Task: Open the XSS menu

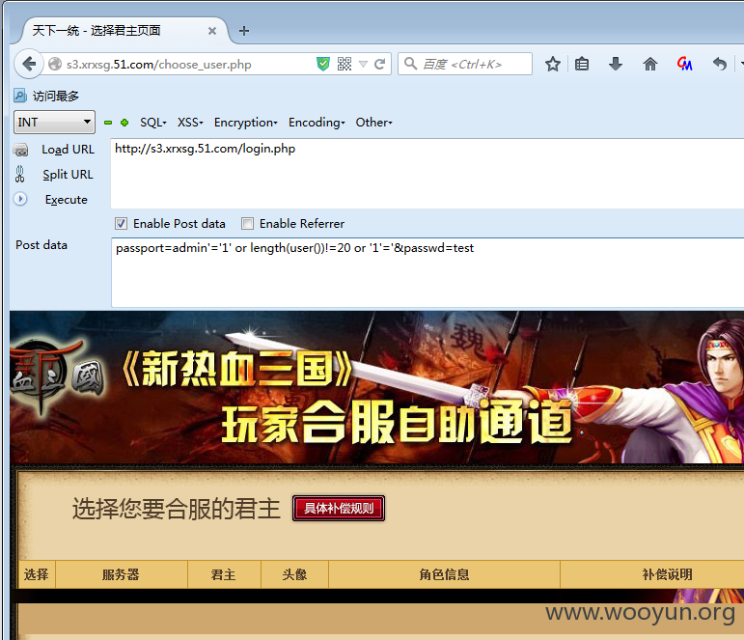Action: (190, 123)
